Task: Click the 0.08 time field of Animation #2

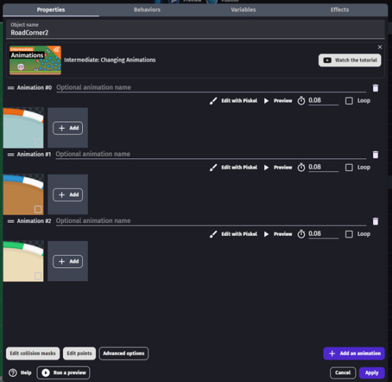Action: 323,234
